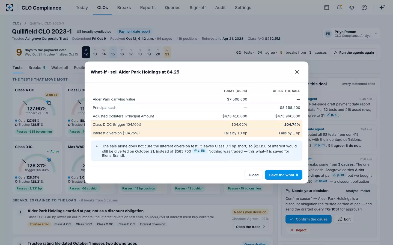The image size is (393, 245).
Task: Click the Interest diversion row in dialog
Action: click(196, 133)
